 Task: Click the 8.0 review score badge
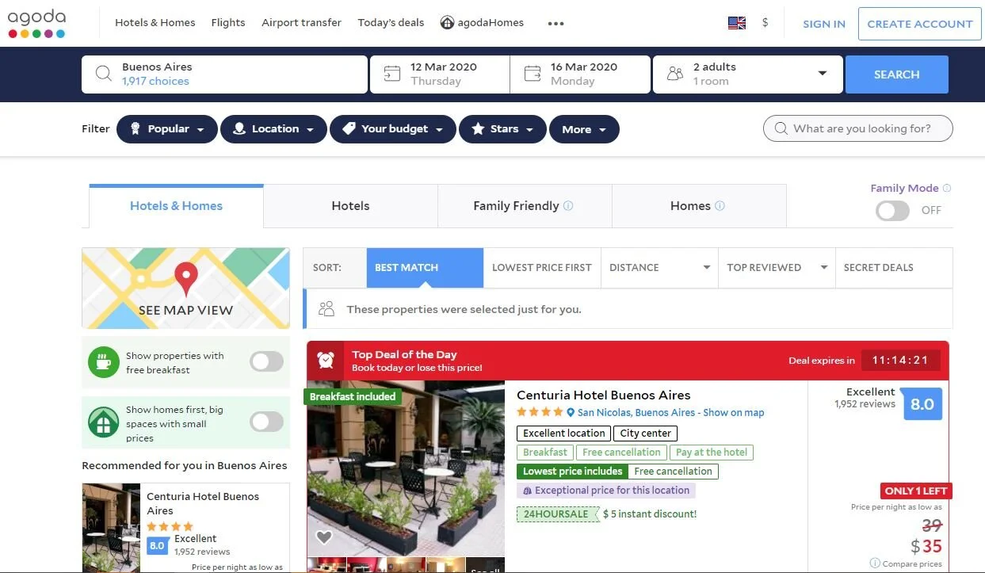point(922,404)
